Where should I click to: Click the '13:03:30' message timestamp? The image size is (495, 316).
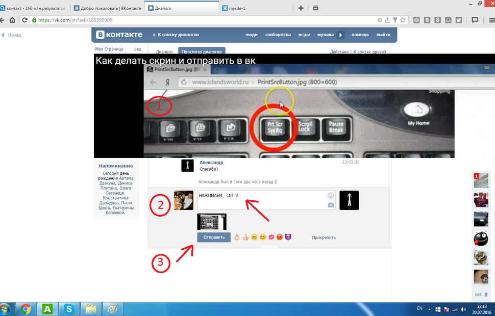coord(351,162)
